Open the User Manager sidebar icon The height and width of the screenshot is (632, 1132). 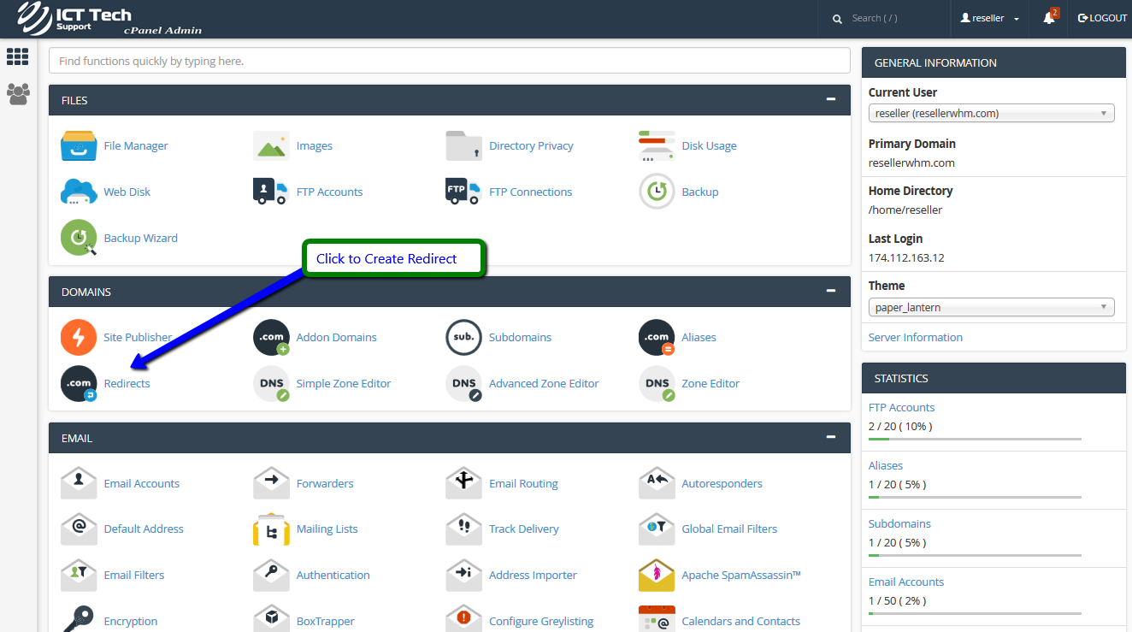coord(18,94)
